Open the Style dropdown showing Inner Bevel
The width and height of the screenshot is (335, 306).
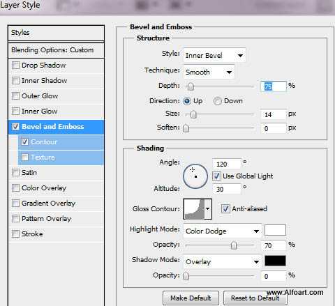tap(214, 55)
